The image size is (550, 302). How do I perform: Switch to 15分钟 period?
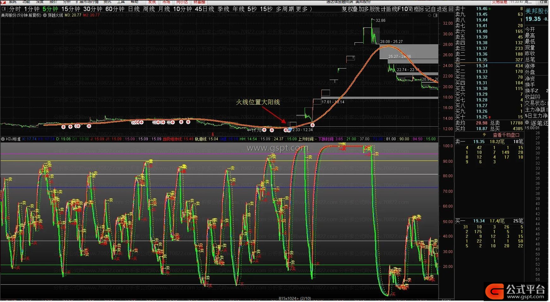[x=70, y=9]
